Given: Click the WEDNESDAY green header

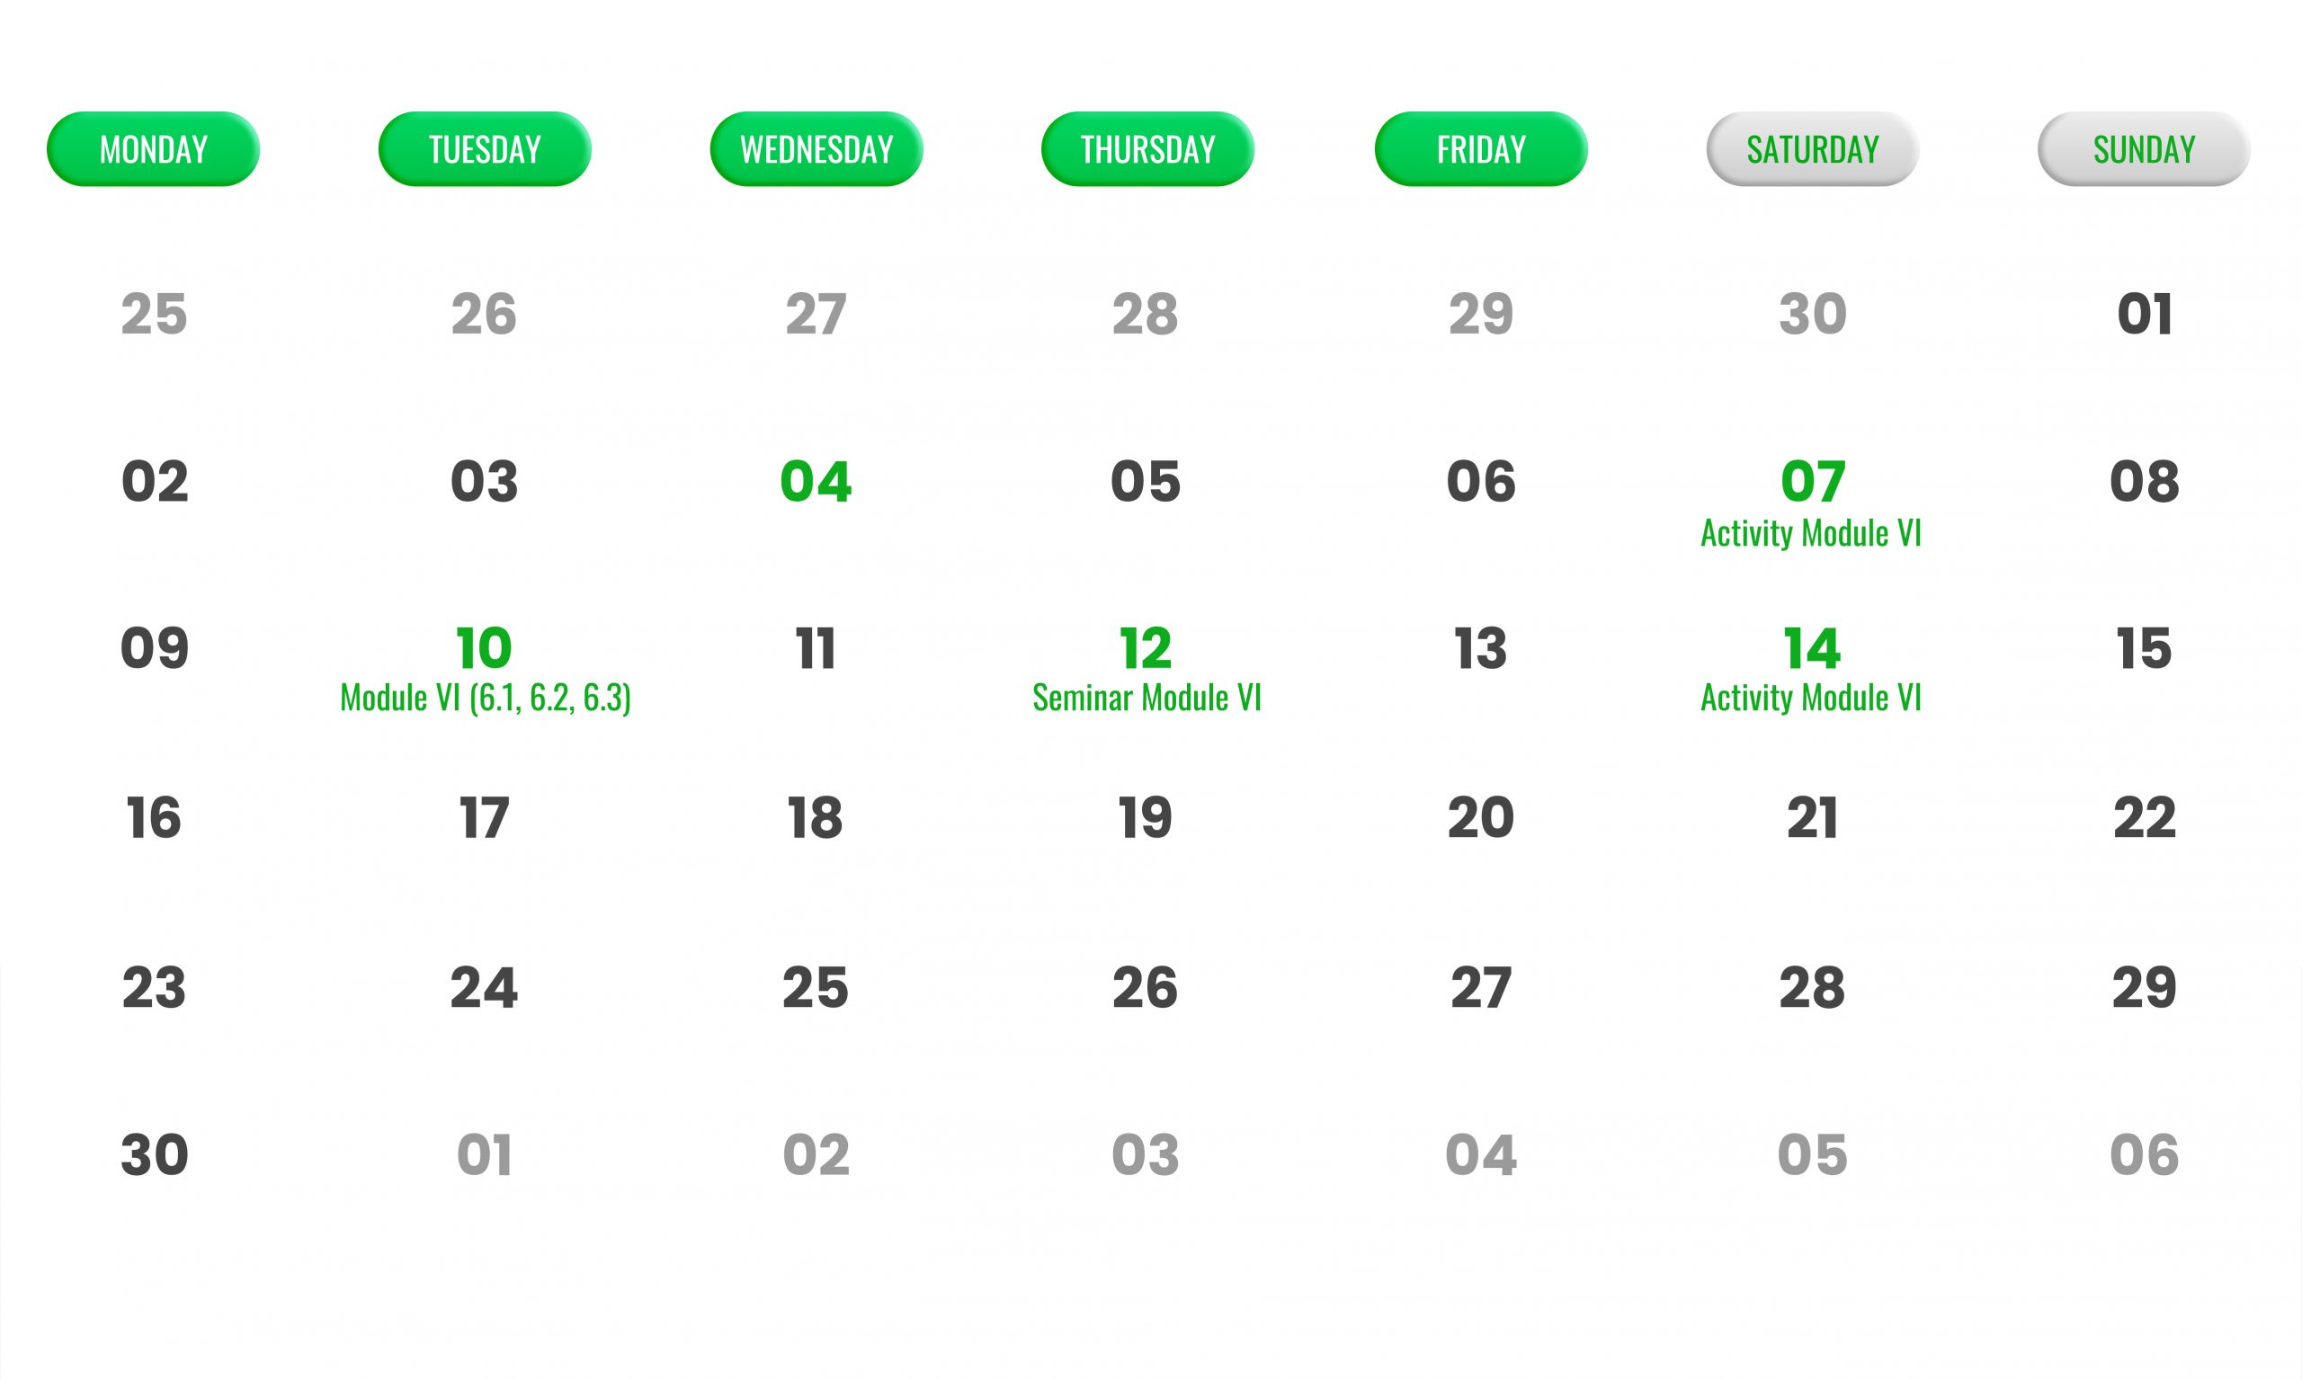Looking at the screenshot, I should point(816,148).
